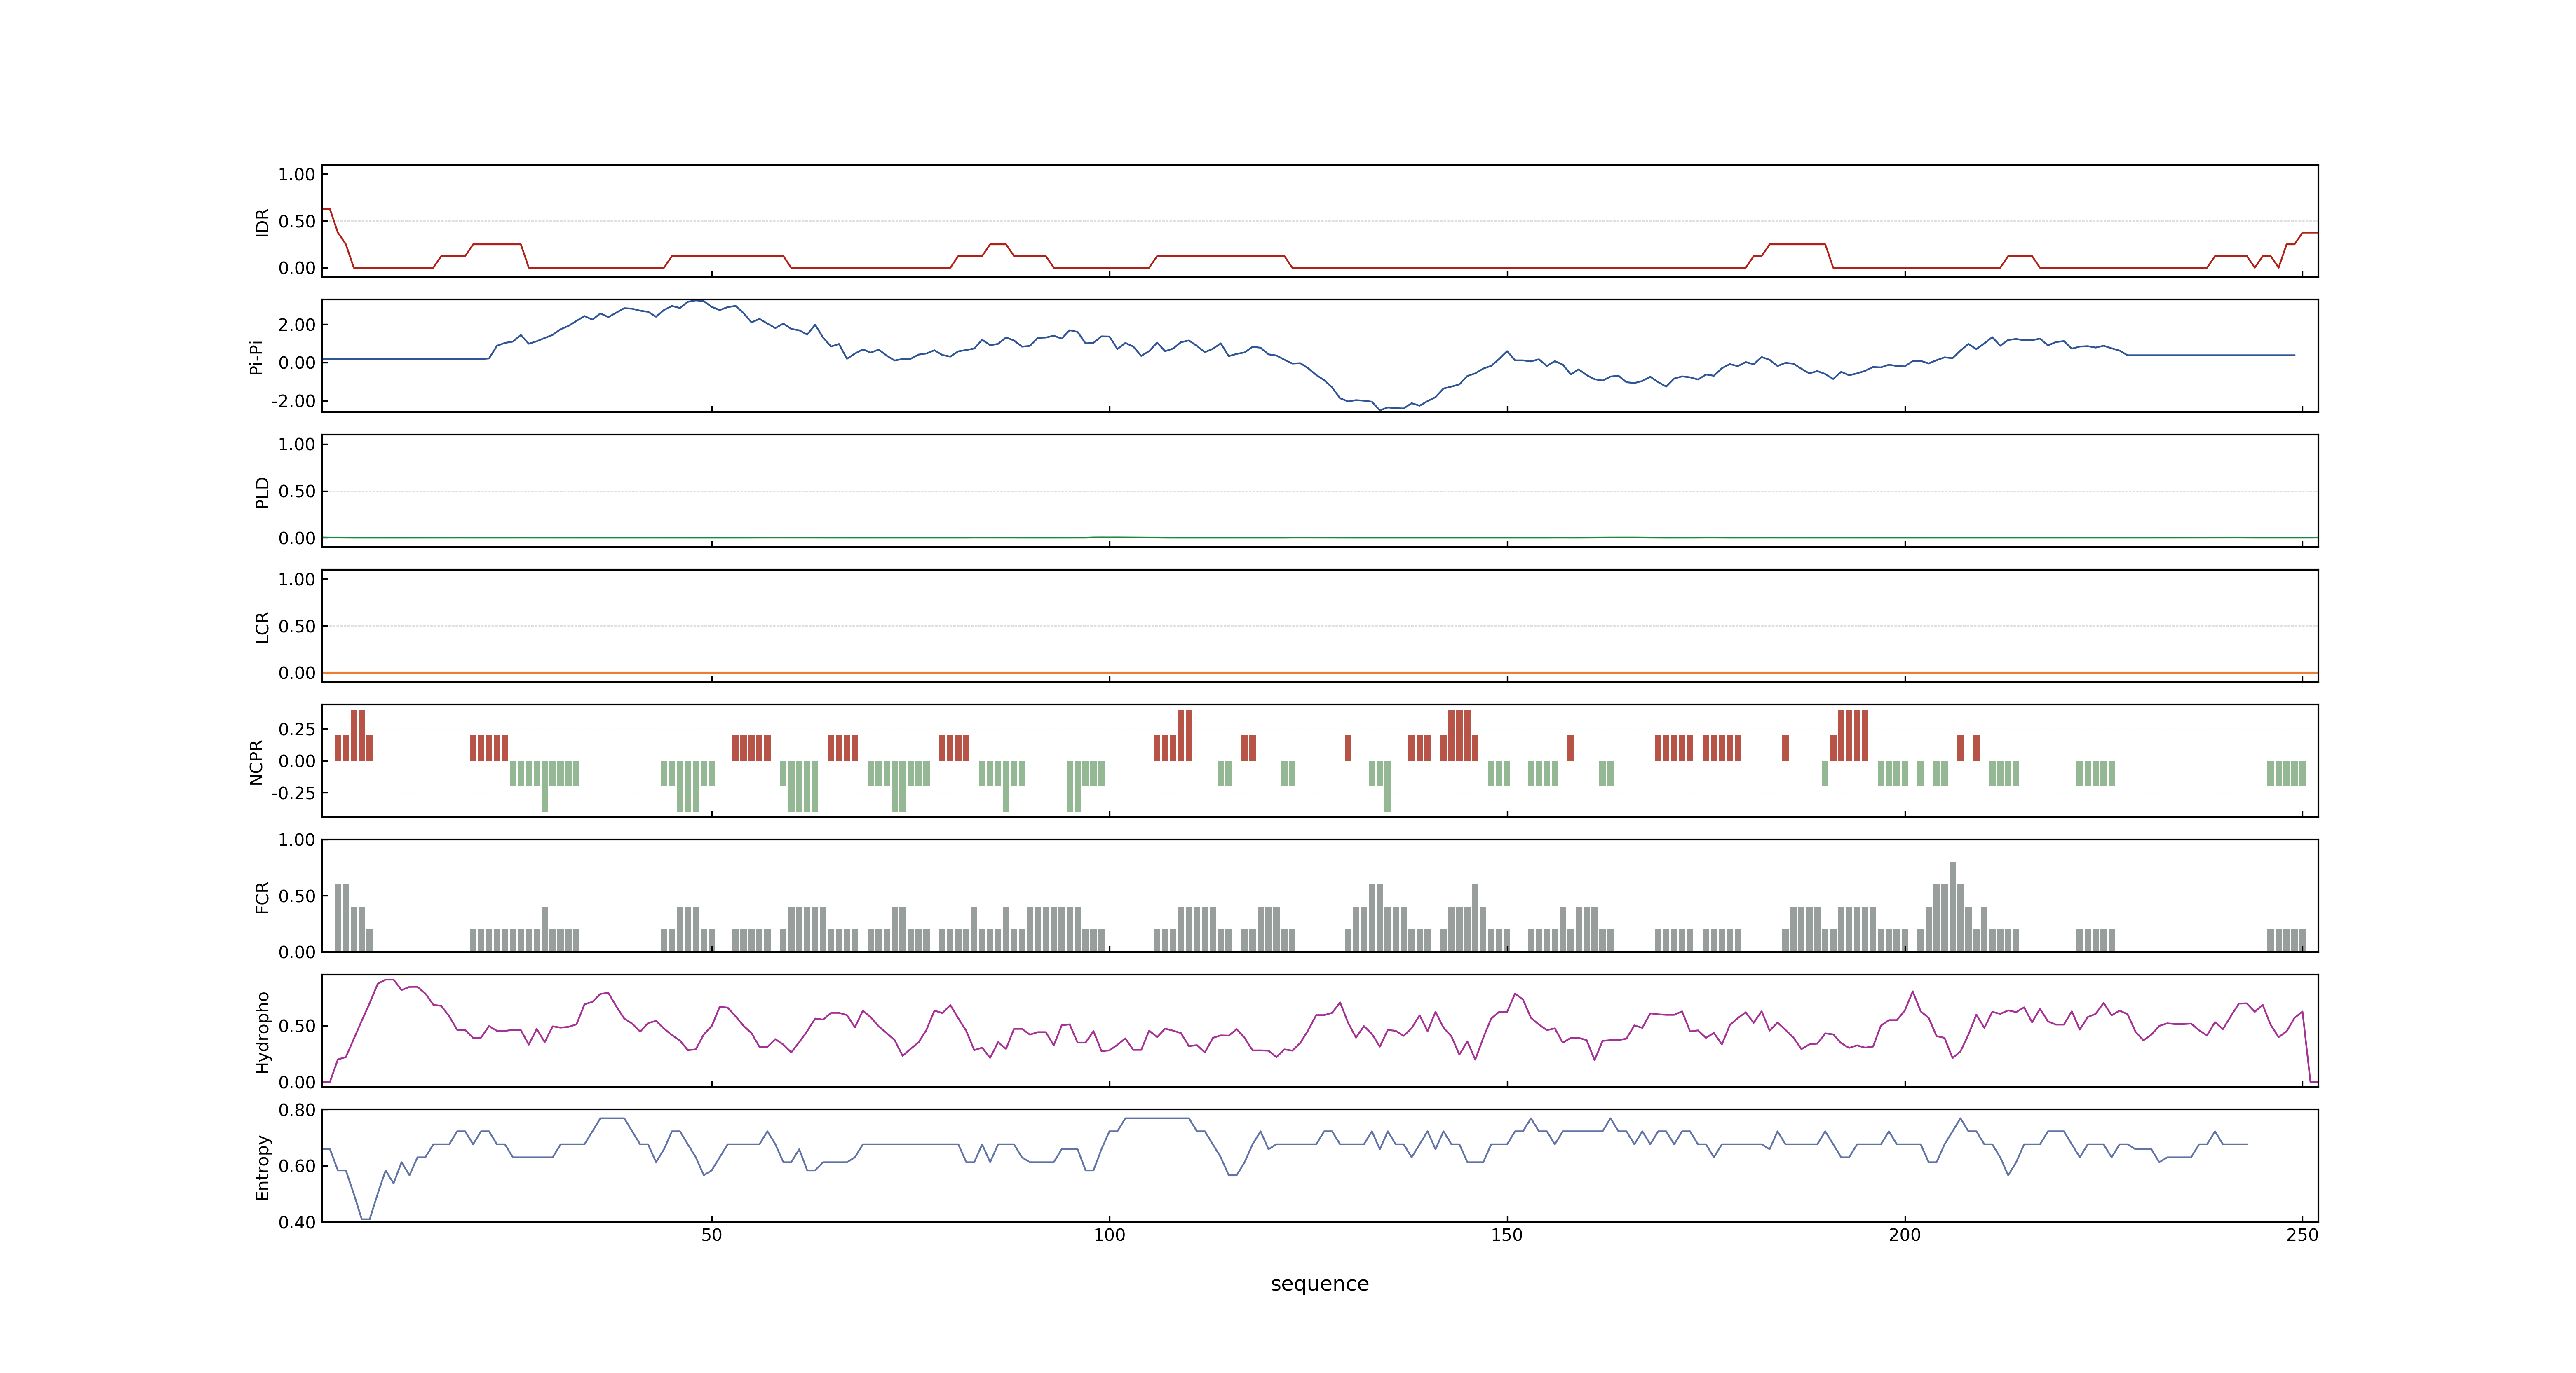Viewport: 2576px width, 1373px height.
Task: Click x-axis tick label 250
Action: click(2302, 1234)
